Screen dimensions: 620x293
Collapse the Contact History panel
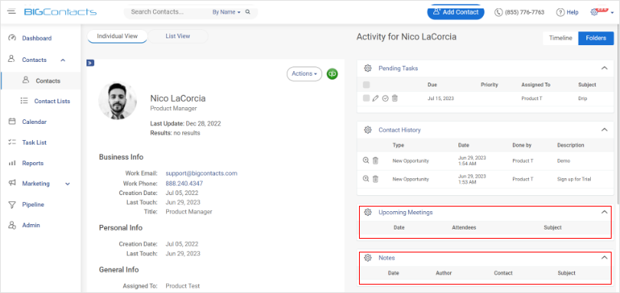click(604, 130)
